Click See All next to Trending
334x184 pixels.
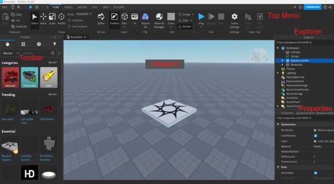[53, 94]
